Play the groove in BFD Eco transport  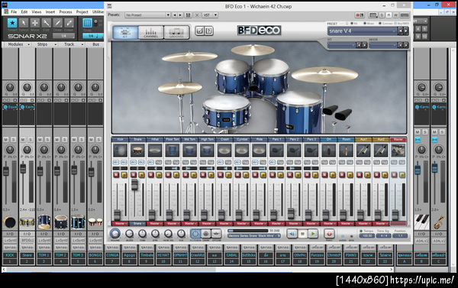(x=313, y=234)
